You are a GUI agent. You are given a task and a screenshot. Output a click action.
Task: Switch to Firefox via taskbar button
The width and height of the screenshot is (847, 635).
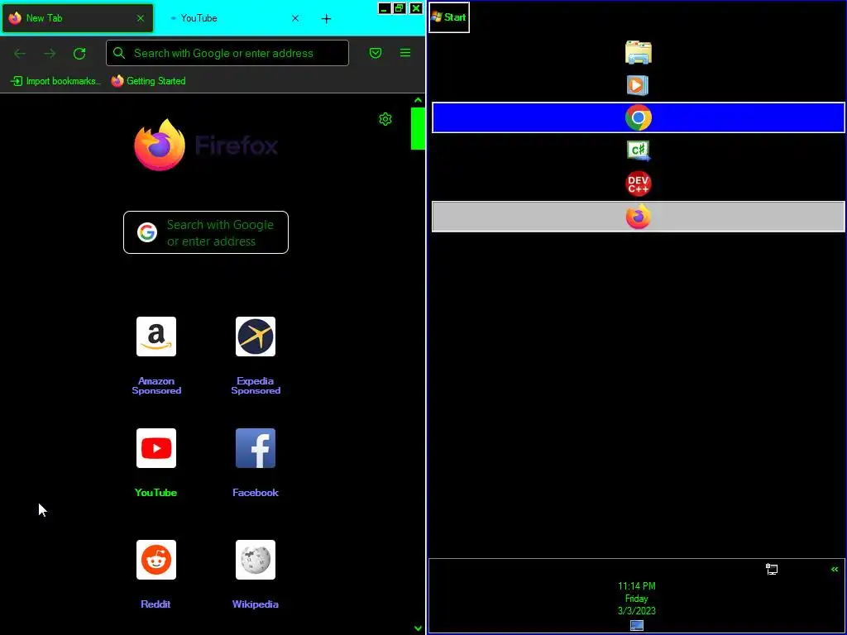coord(638,217)
